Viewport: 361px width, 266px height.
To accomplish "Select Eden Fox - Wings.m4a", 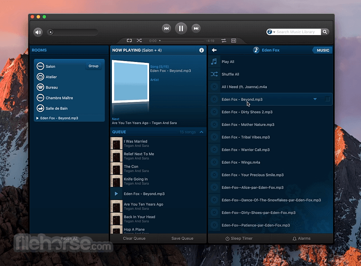I will (270, 162).
